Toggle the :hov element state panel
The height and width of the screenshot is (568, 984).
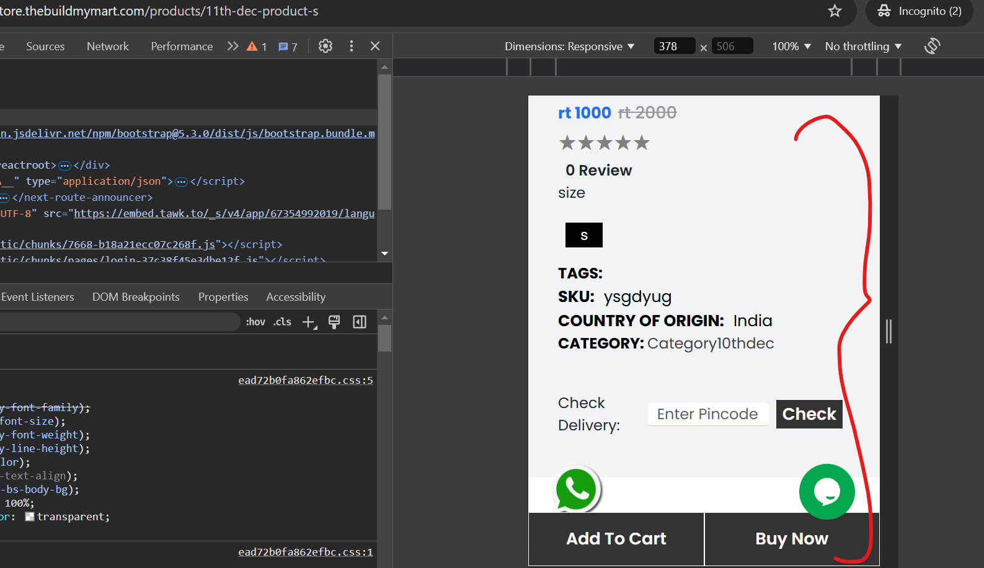coord(255,322)
